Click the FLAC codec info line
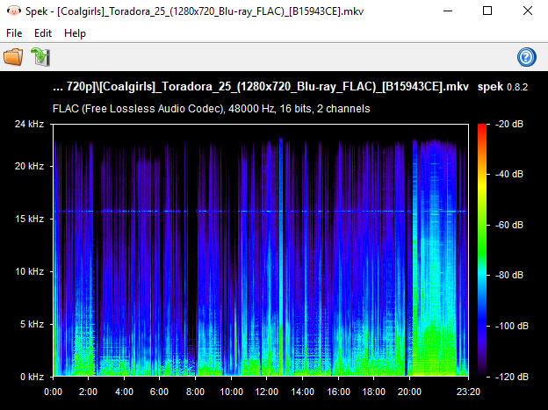Viewport: 548px width, 410px height. coord(211,109)
